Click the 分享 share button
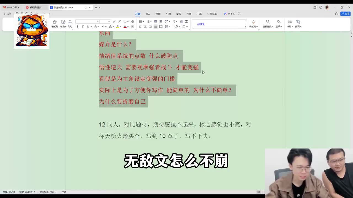Image resolution: width=353 pixels, height=198 pixels. tap(346, 14)
